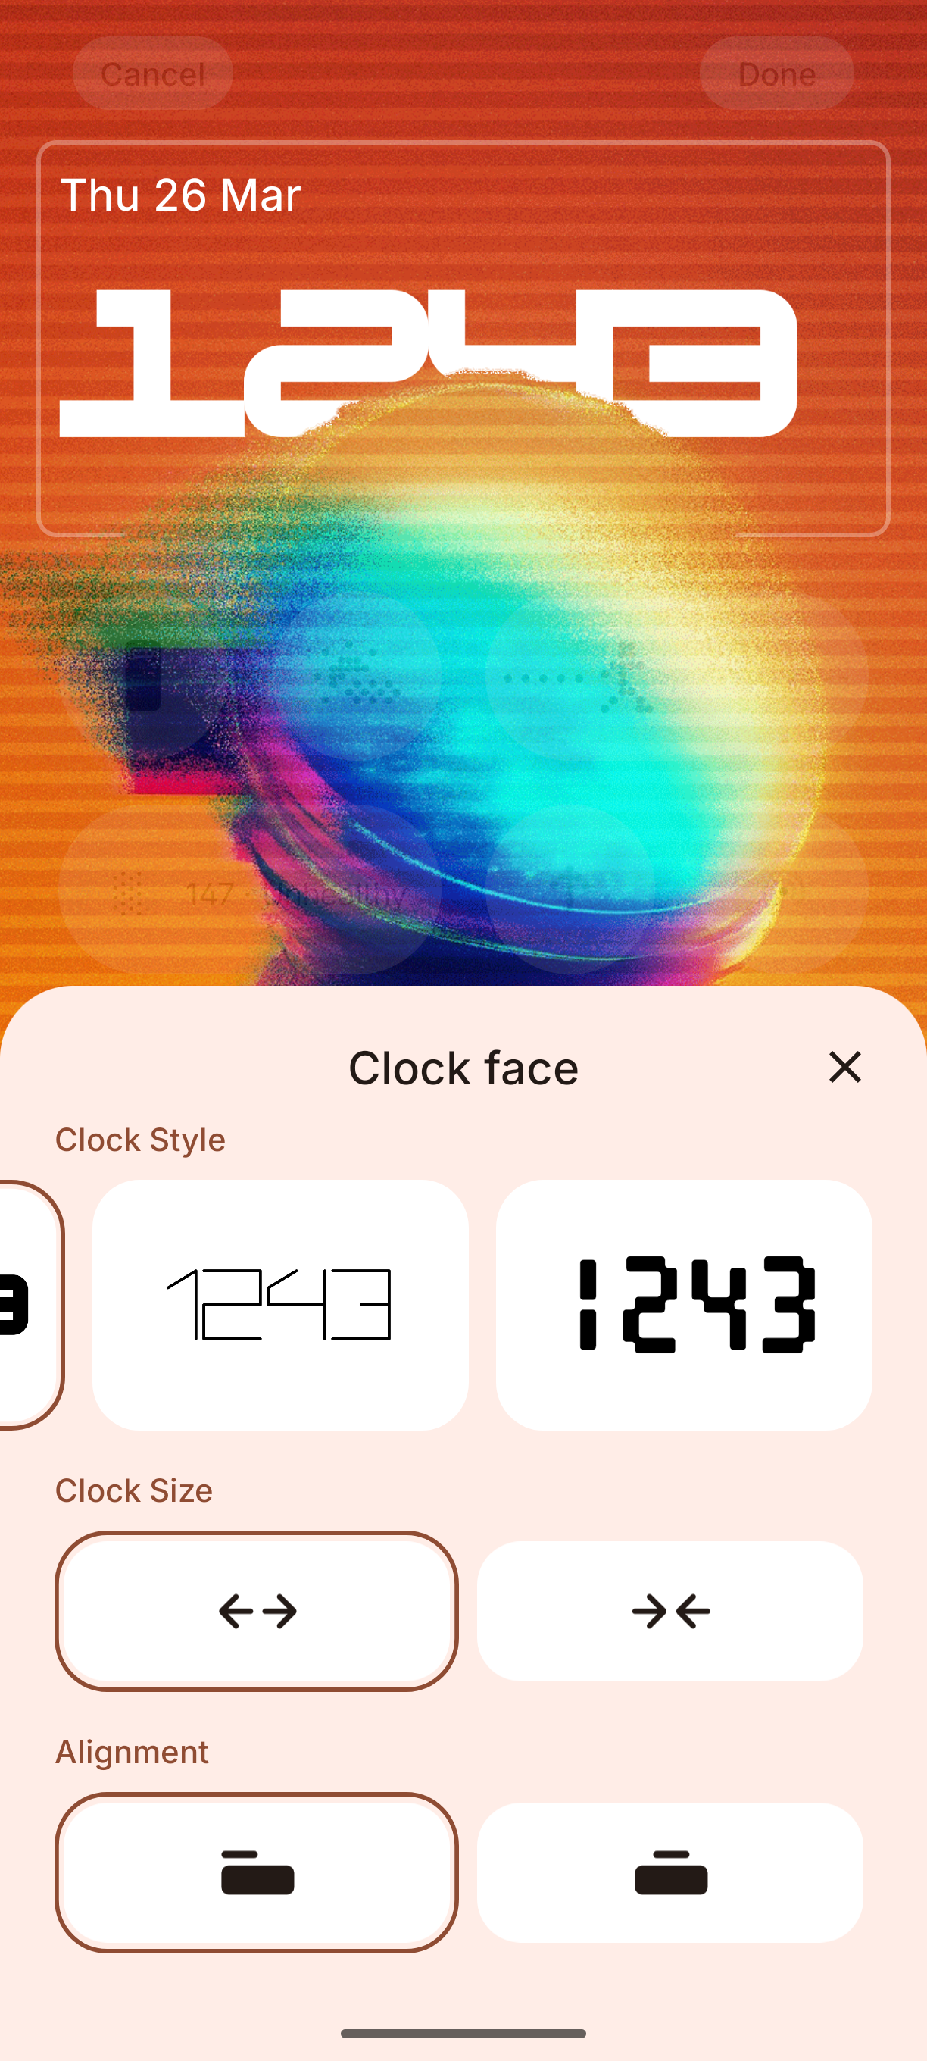Set clock alignment to left
The width and height of the screenshot is (927, 2061).
coord(257,1872)
